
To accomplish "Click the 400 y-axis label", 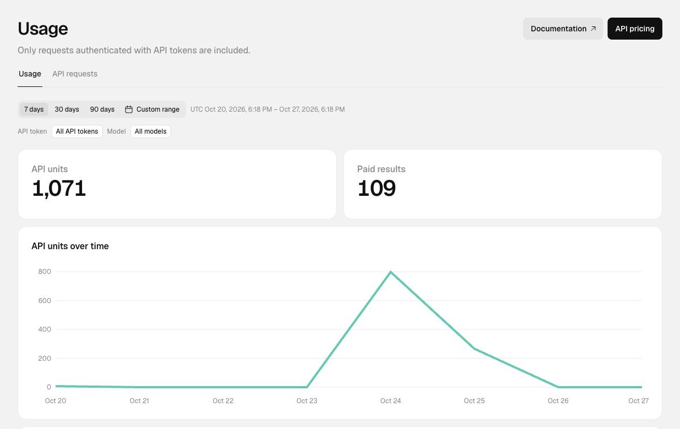I will point(45,329).
